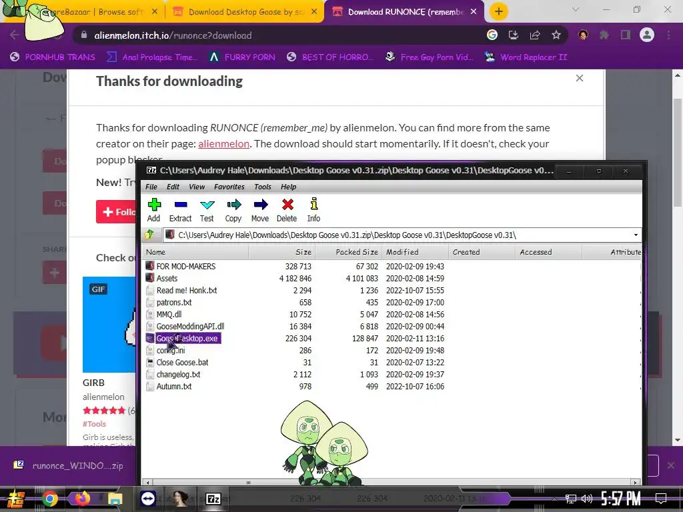Click the 7-Zip taskbar icon
The width and height of the screenshot is (683, 512).
click(213, 499)
